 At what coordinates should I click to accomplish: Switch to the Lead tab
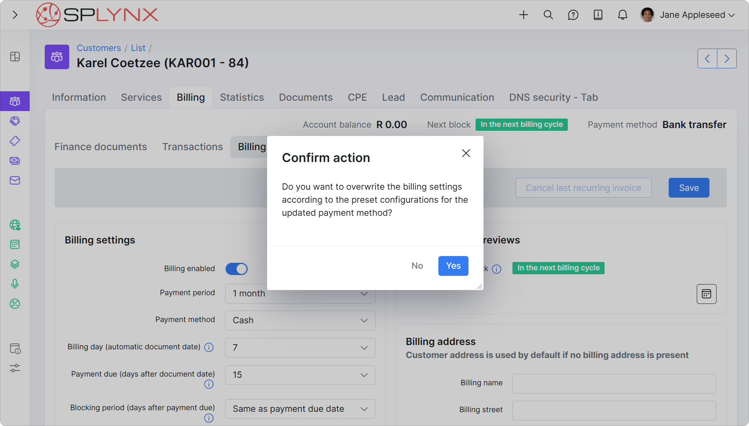393,97
